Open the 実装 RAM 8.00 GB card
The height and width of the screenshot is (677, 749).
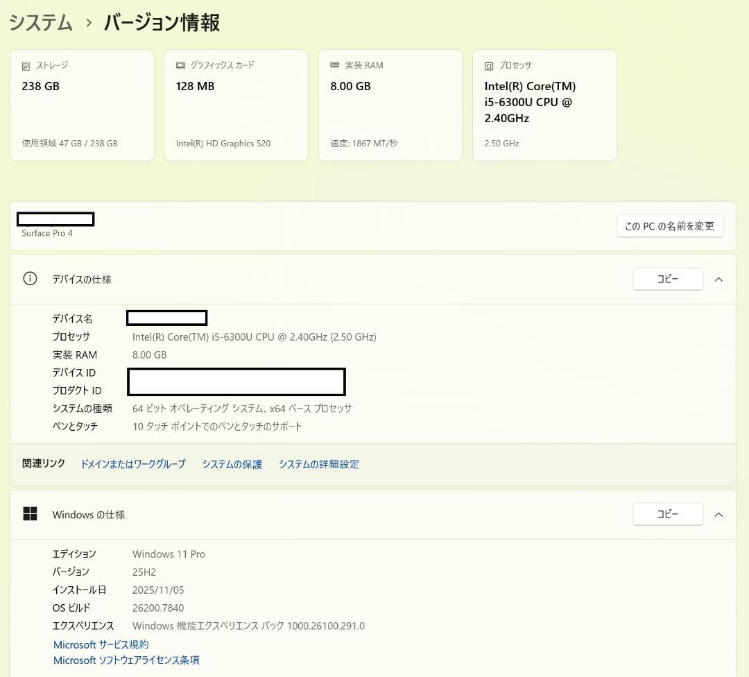390,105
